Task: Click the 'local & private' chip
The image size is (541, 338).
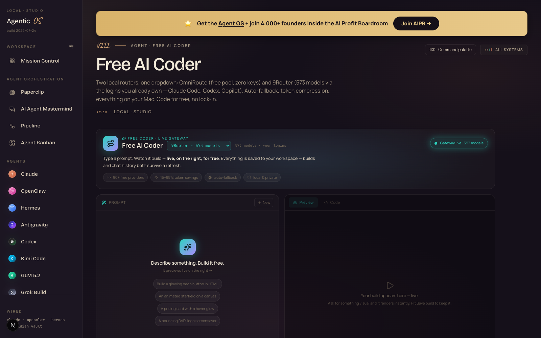Action: 262,177
